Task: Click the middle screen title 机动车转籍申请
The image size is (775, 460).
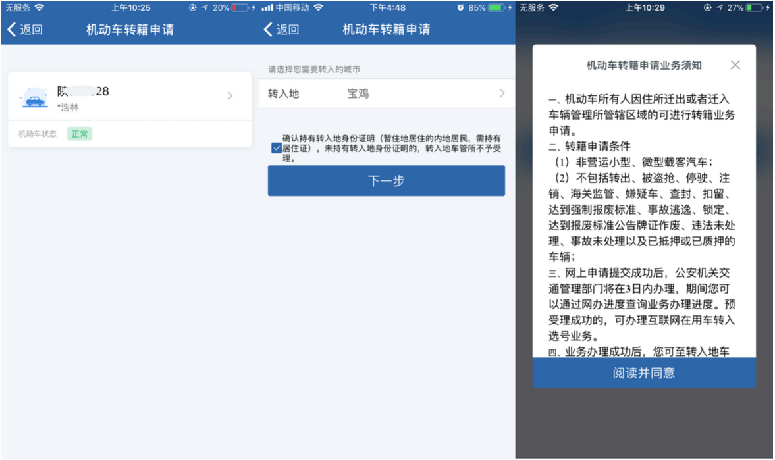Action: [x=387, y=30]
